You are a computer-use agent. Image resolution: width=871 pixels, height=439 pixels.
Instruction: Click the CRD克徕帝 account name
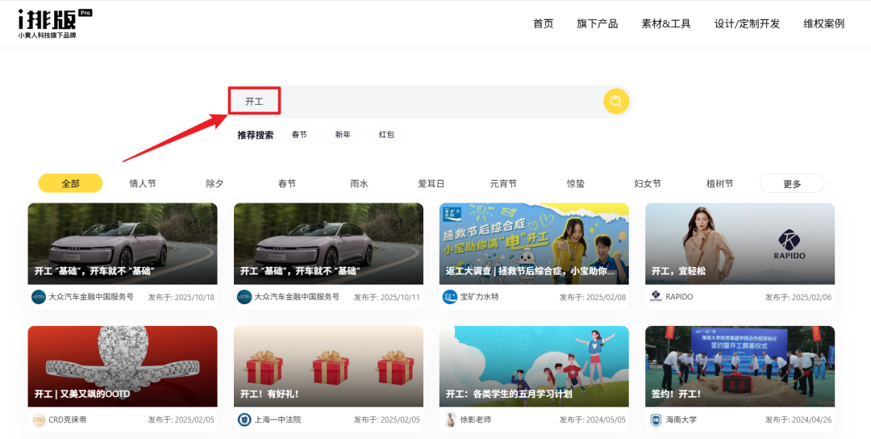[x=68, y=420]
